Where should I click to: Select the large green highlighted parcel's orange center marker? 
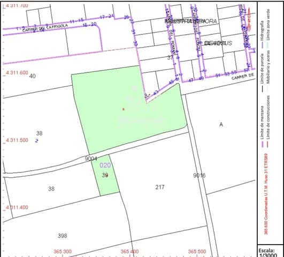(x=124, y=109)
